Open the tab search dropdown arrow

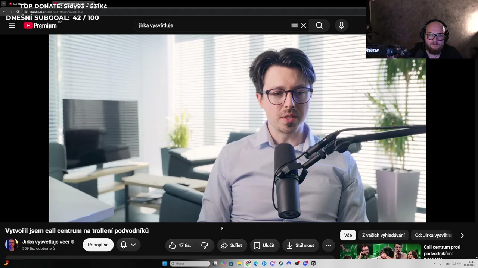[3, 4]
